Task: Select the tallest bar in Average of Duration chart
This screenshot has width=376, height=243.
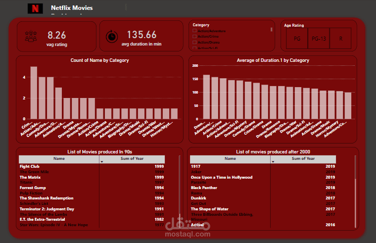Action: 206,97
